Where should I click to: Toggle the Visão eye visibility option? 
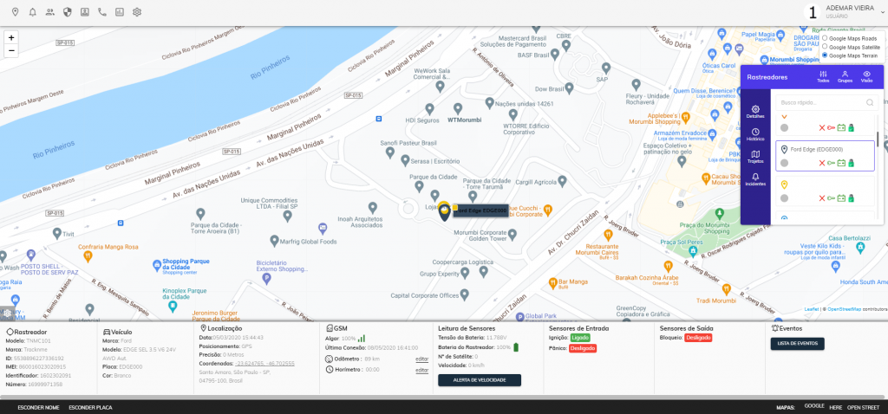[x=866, y=76]
